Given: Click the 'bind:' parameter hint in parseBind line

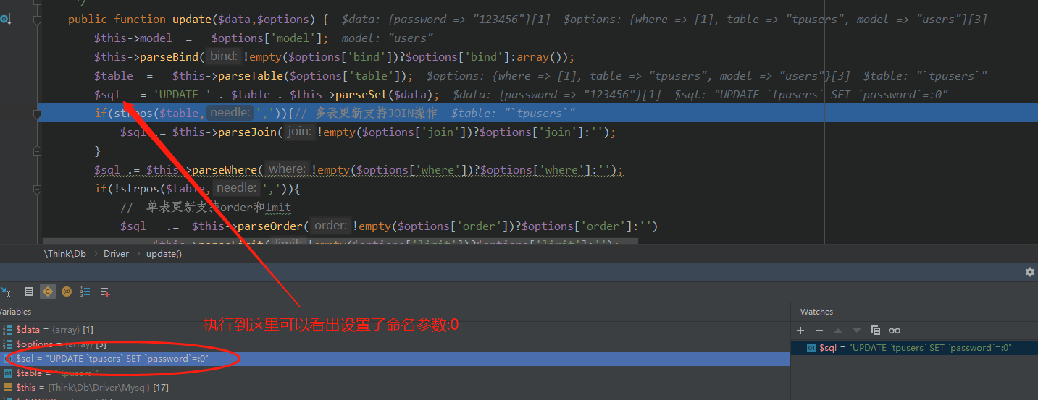Looking at the screenshot, I should click(x=224, y=56).
